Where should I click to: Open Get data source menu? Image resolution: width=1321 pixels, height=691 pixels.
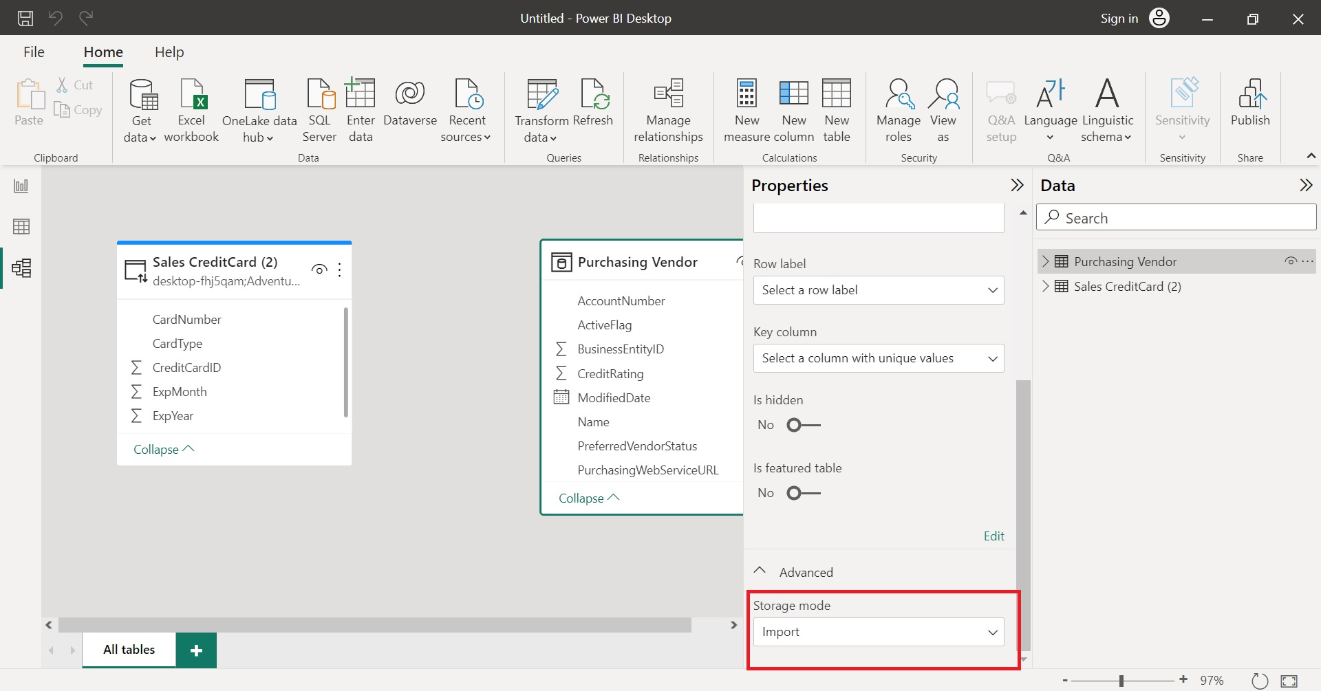point(141,111)
